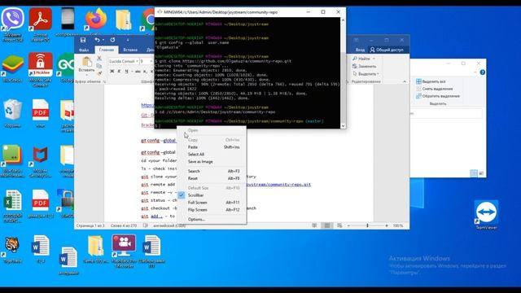Toggle Bold (Ж) formatting in Word
Viewport: 521px width, 293px height.
coord(112,72)
